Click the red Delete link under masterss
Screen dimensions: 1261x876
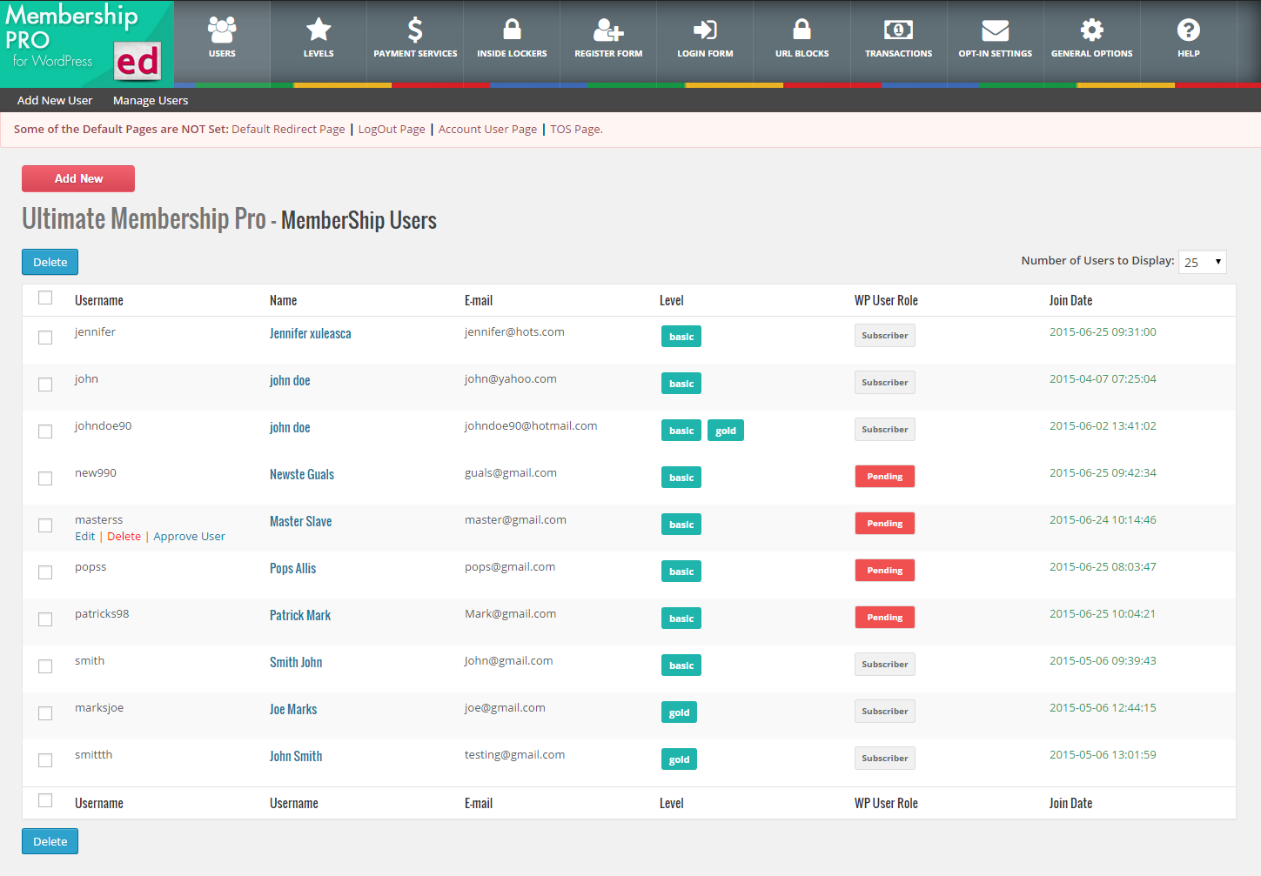pyautogui.click(x=124, y=537)
